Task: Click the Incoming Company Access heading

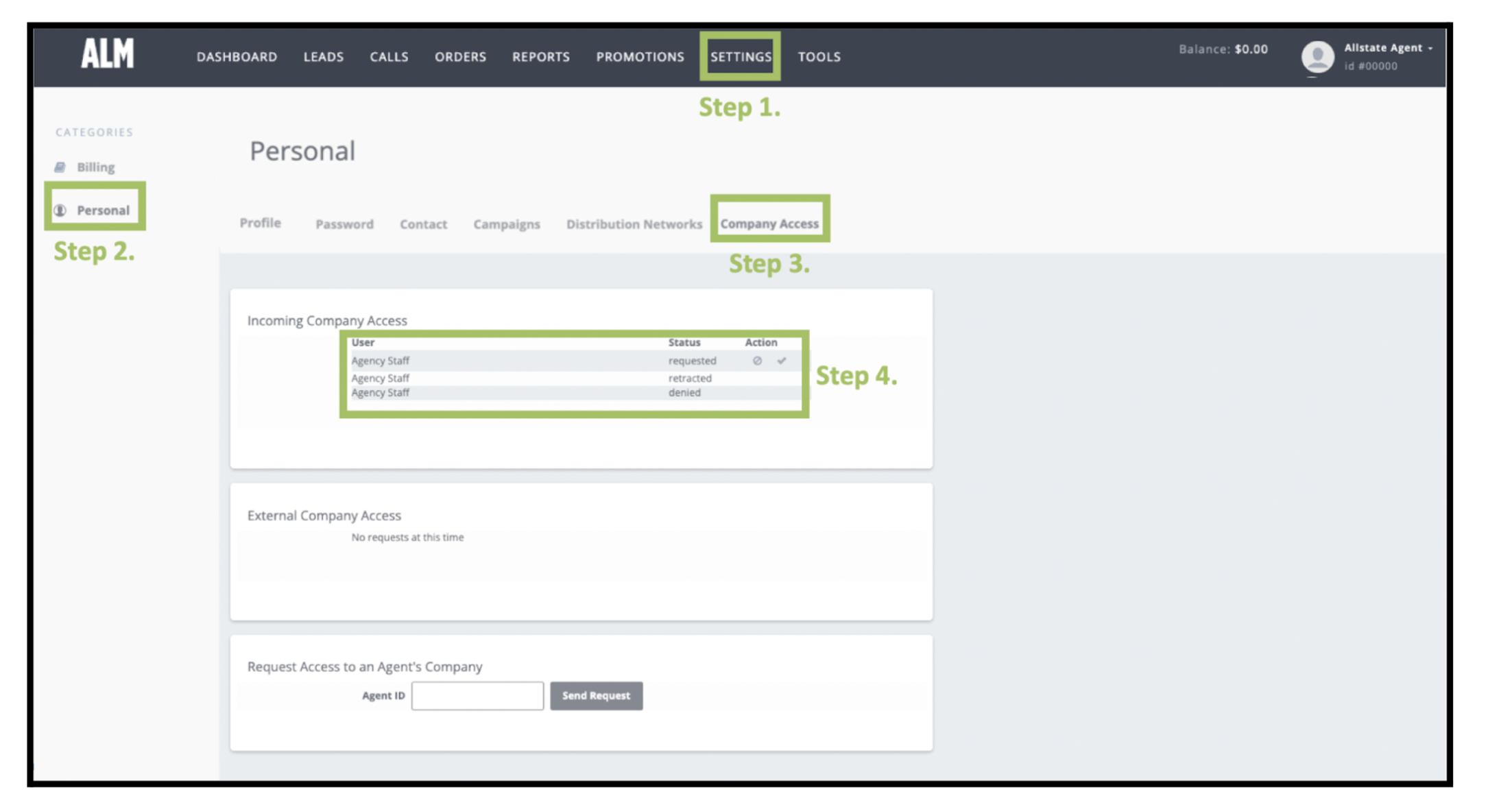Action: tap(327, 321)
